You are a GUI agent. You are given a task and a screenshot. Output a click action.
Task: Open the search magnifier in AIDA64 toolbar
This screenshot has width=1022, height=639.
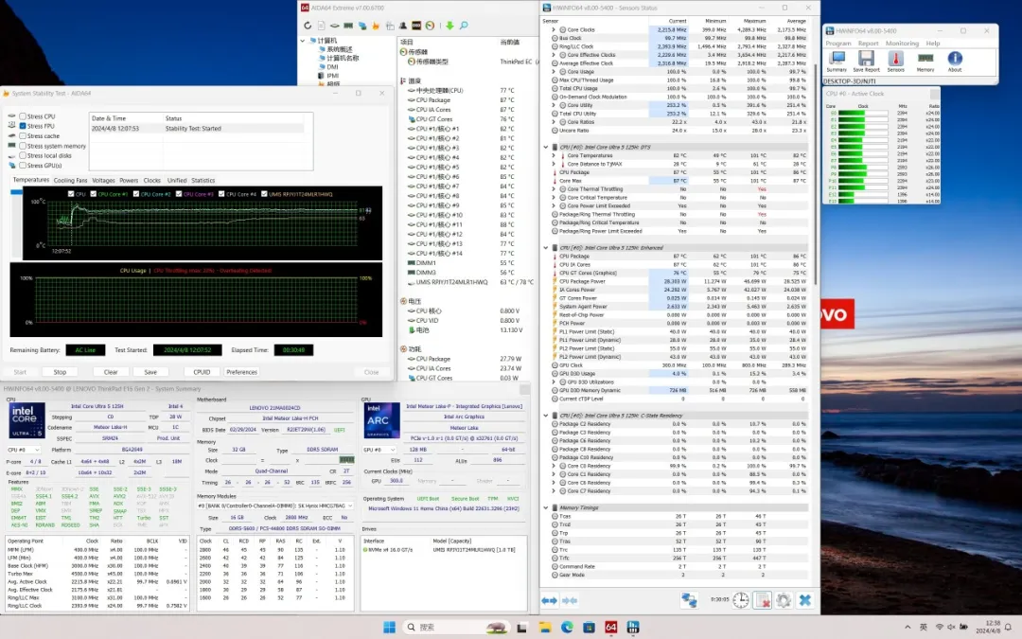tap(464, 26)
